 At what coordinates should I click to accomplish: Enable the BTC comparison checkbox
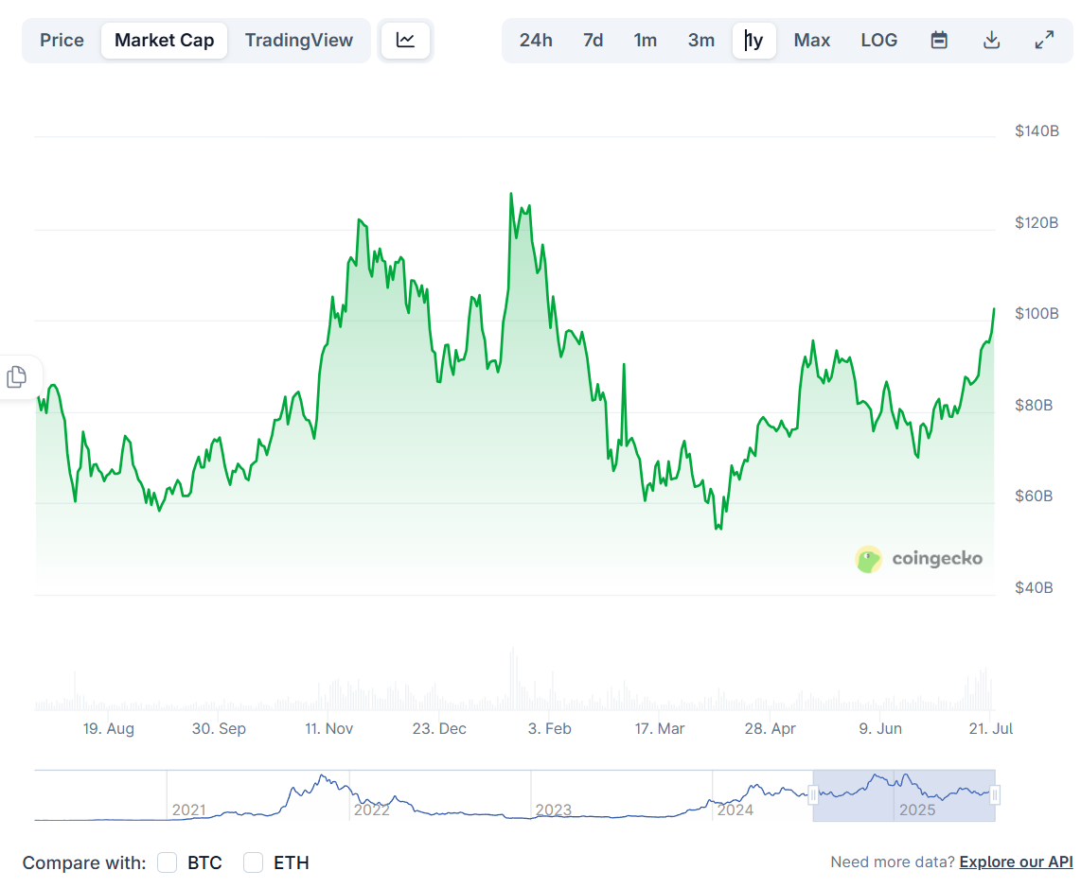[168, 862]
